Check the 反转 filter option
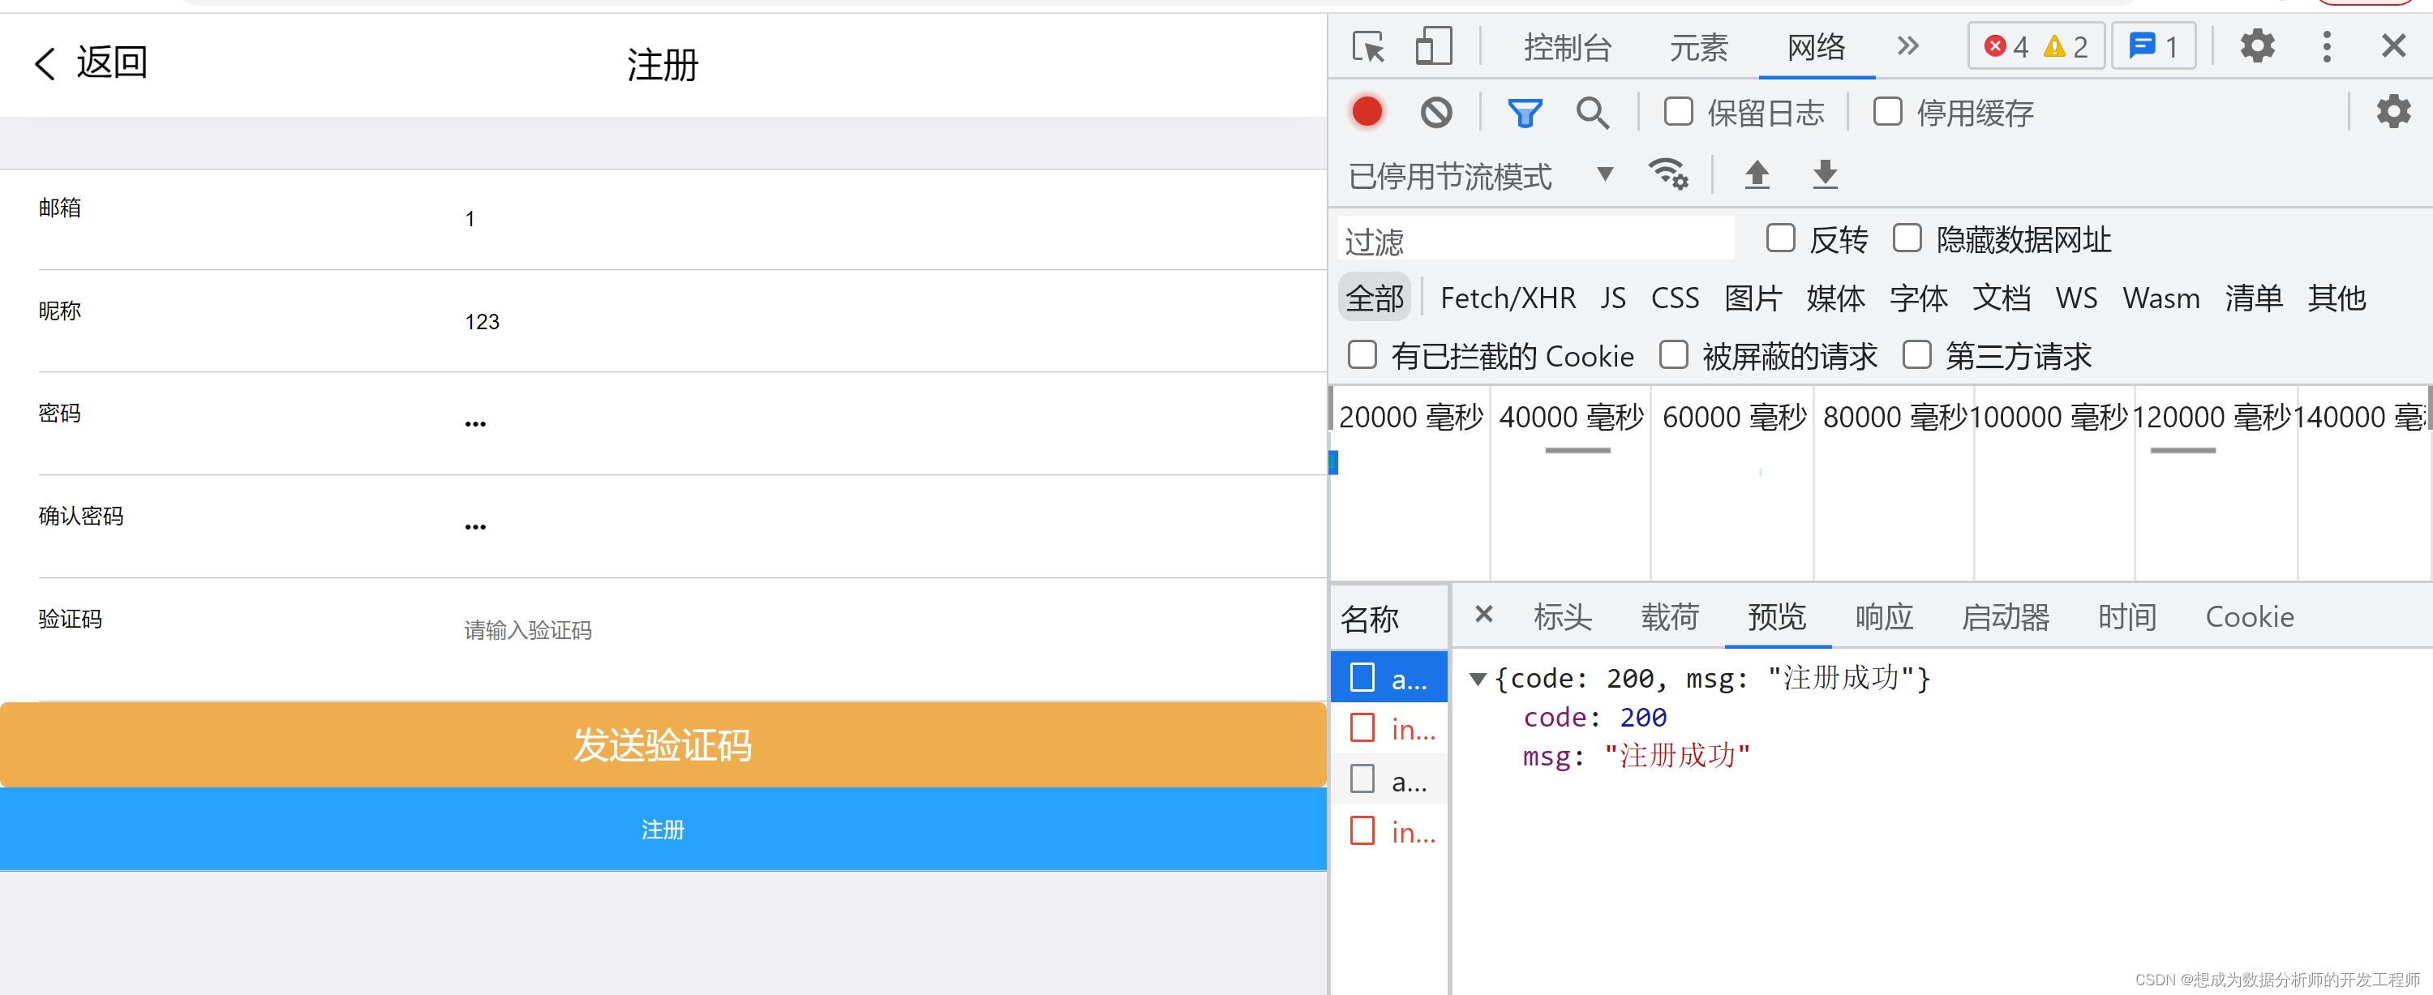This screenshot has height=995, width=2433. (1780, 238)
